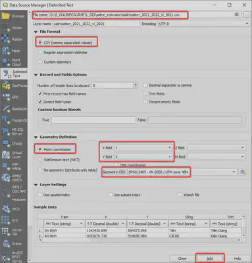Open the Point Cloud source tab
This screenshot has width=252, height=263.
tap(14, 62)
